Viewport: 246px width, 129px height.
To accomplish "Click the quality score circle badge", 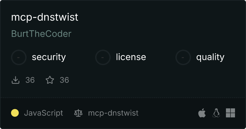I will [183, 57].
